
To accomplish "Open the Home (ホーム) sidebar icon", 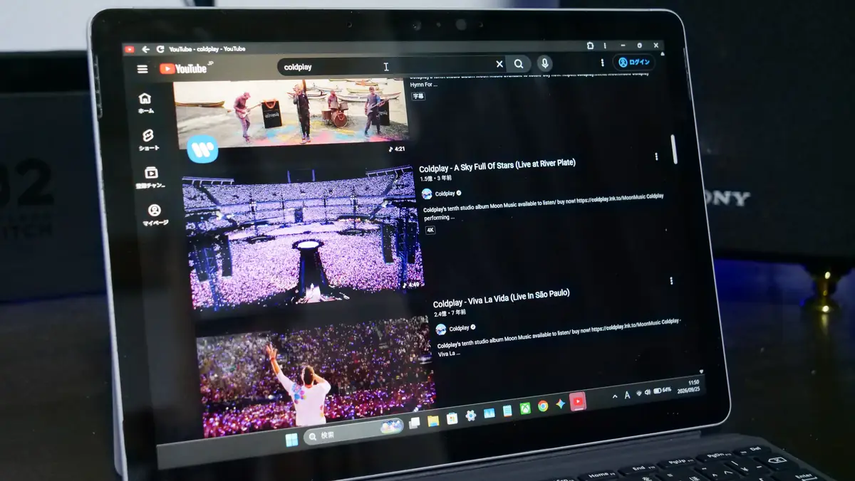I will tap(145, 102).
